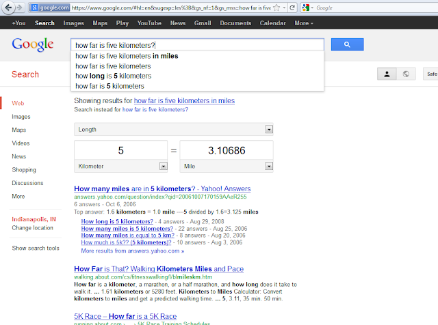The width and height of the screenshot is (438, 325).
Task: Select Images in left sidebar
Action: coord(21,117)
